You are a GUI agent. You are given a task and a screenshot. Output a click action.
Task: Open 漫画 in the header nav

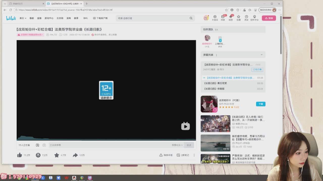(69, 18)
